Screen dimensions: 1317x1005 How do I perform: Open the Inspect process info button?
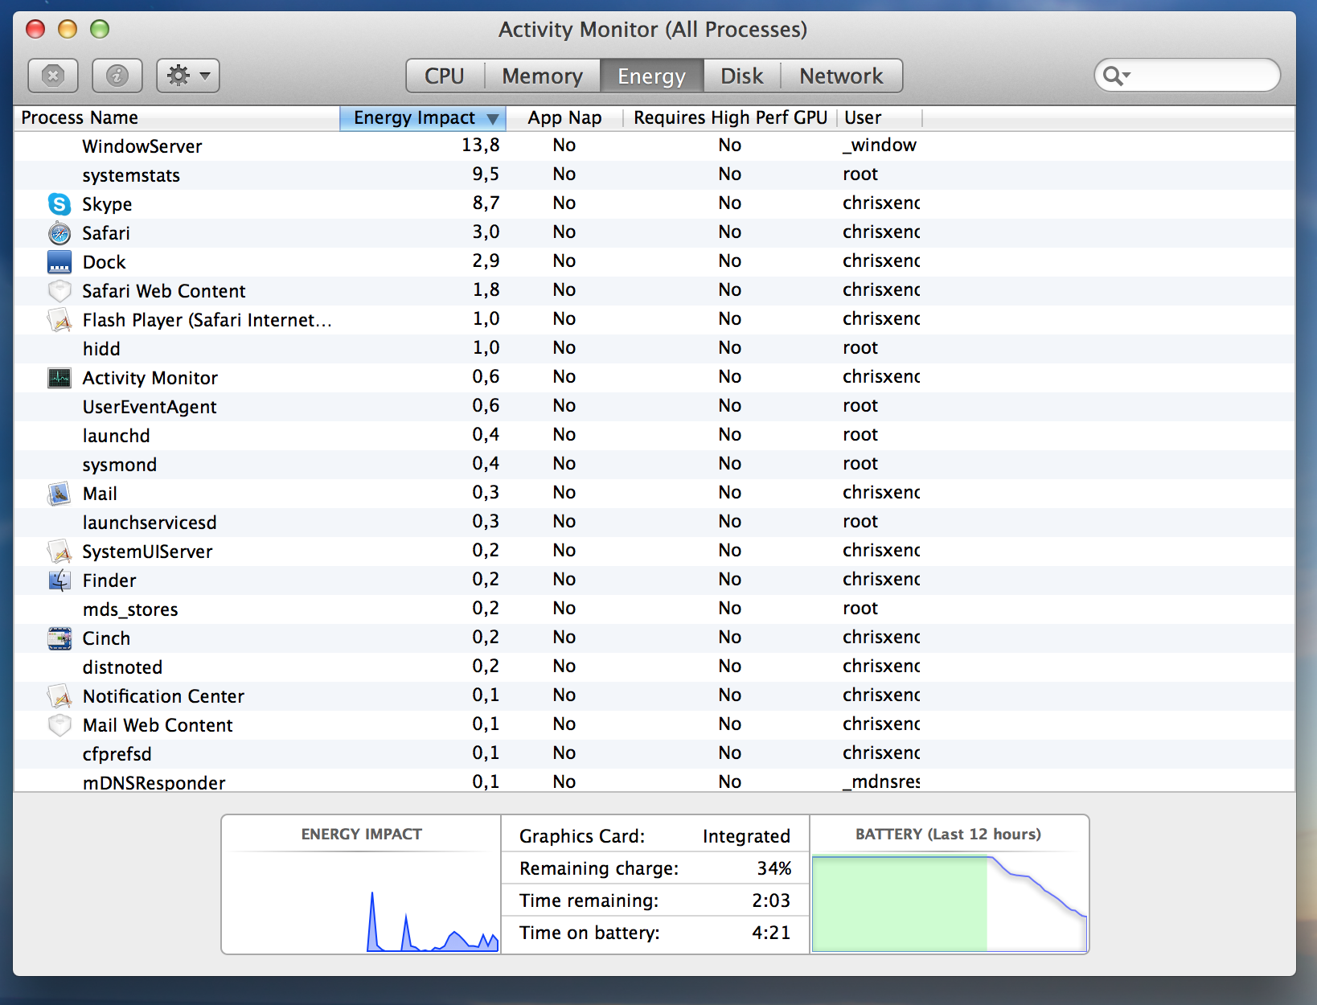click(x=117, y=76)
